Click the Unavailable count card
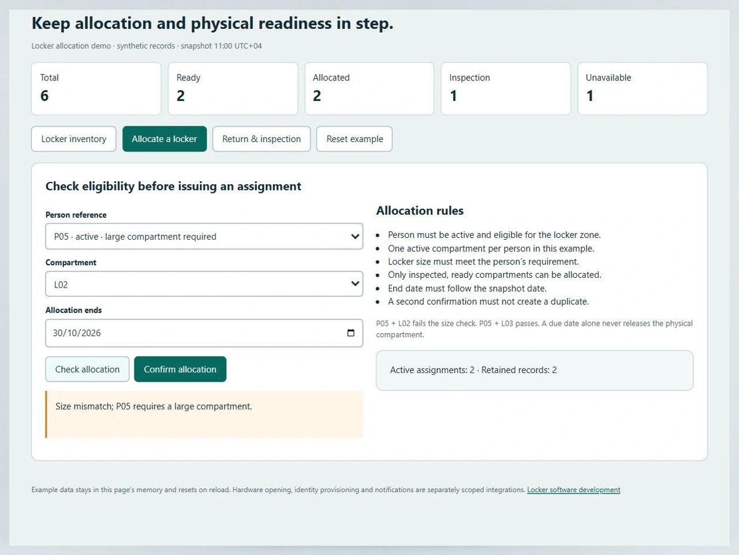This screenshot has height=555, width=739. (643, 89)
